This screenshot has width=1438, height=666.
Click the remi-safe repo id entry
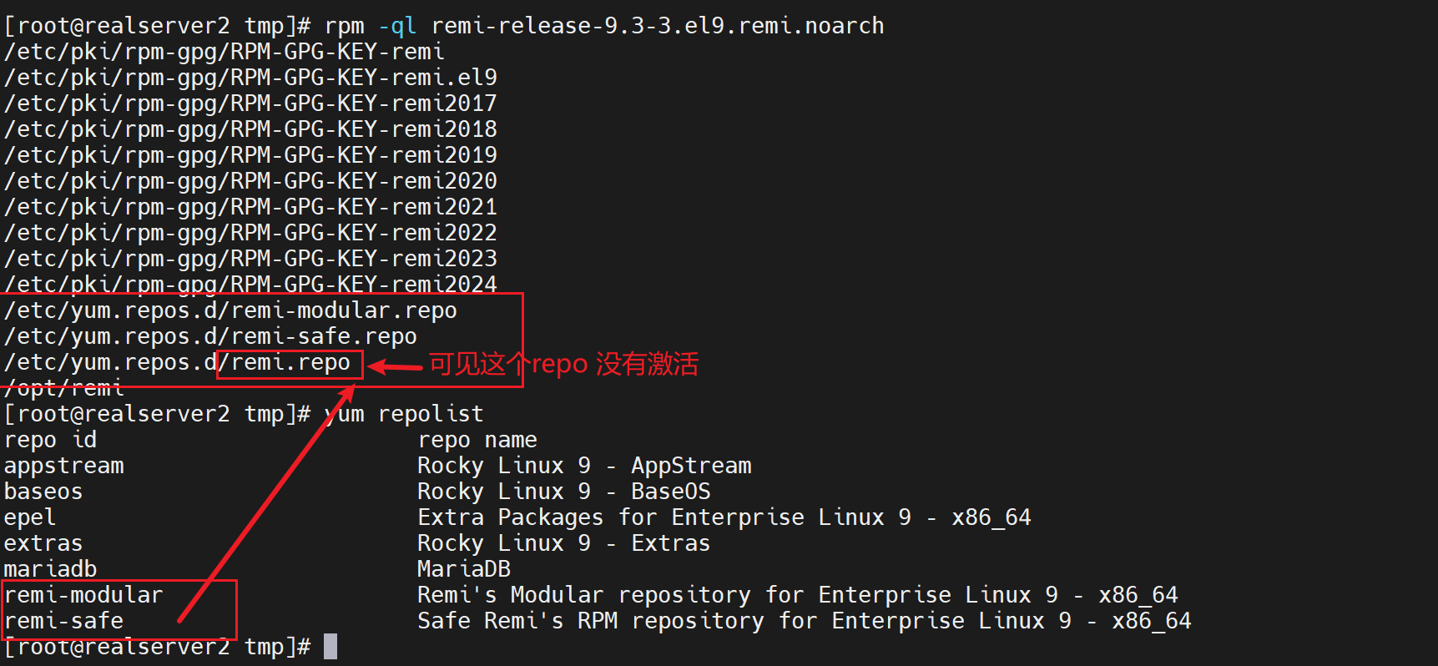pyautogui.click(x=64, y=621)
